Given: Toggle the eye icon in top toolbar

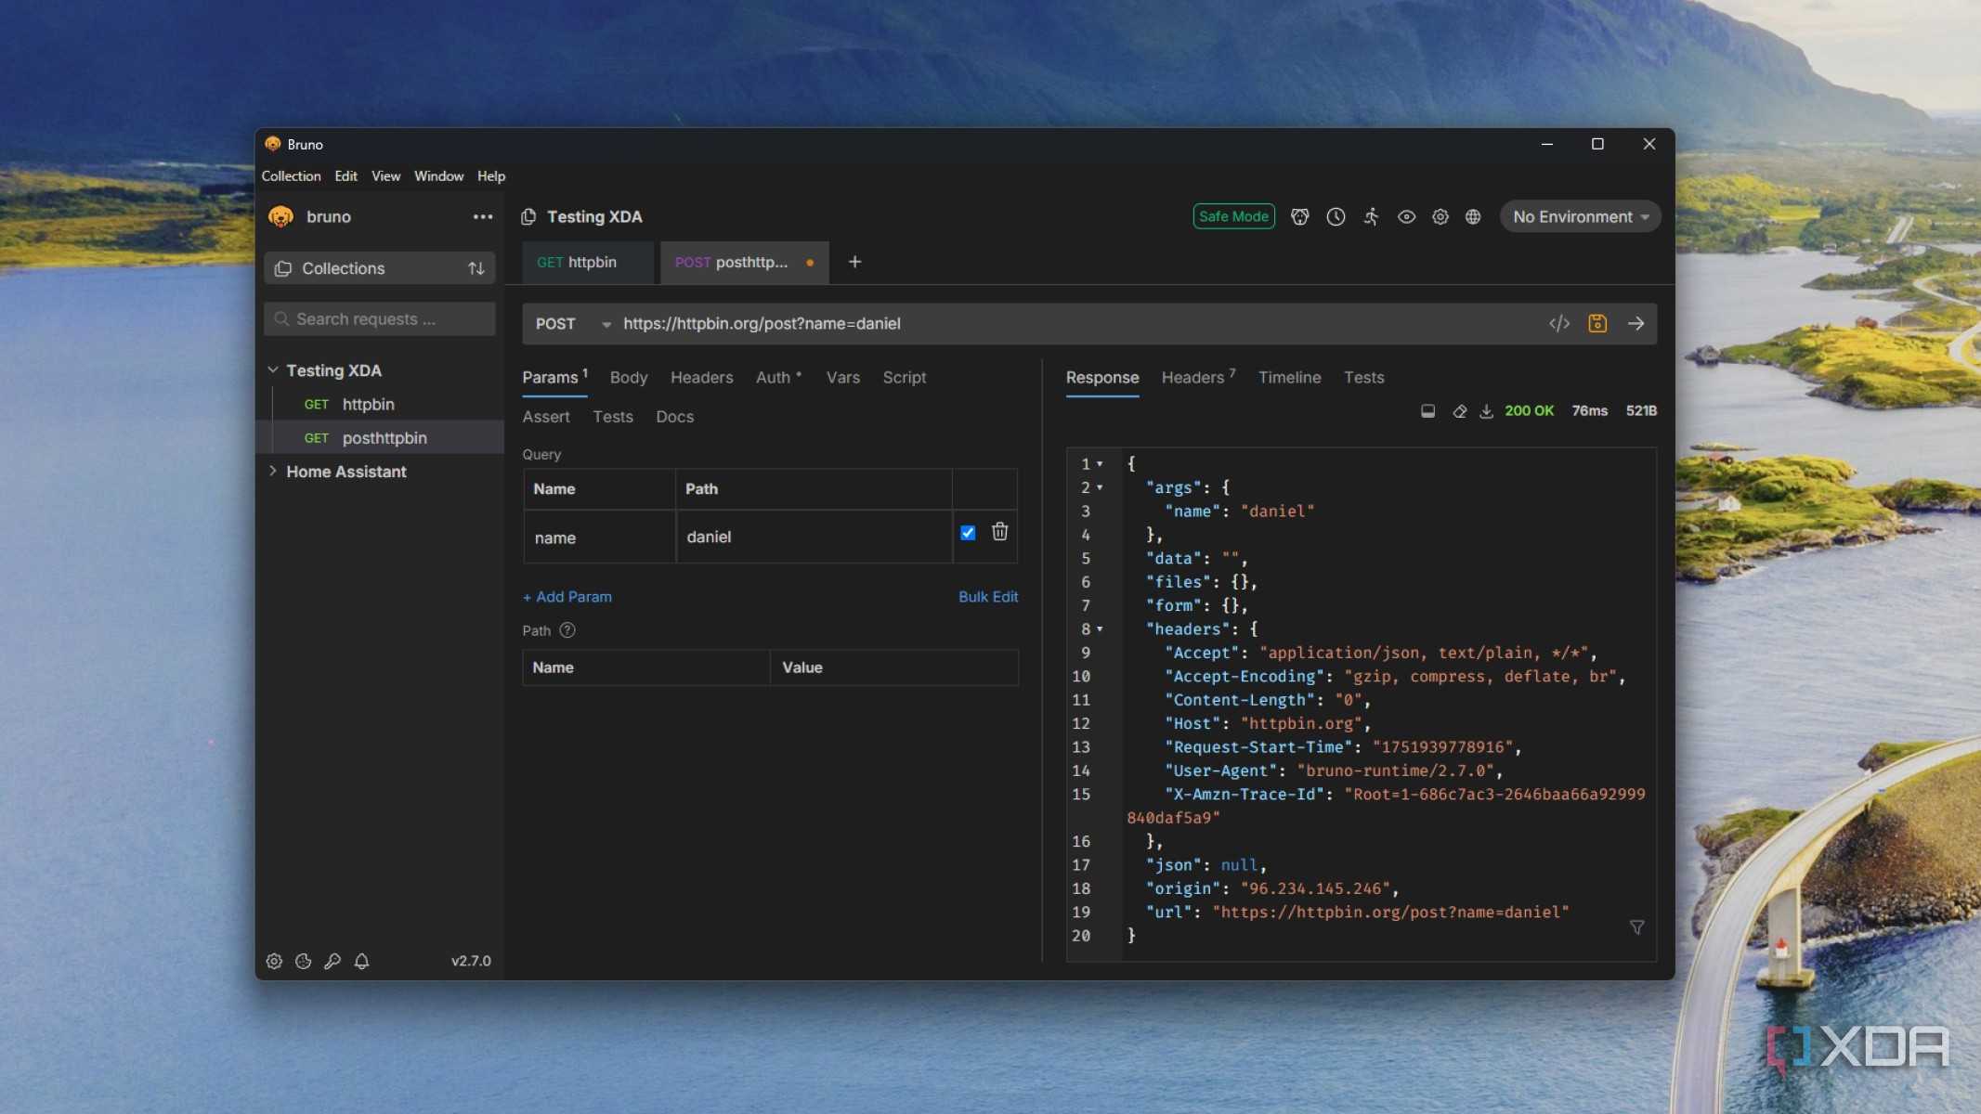Looking at the screenshot, I should coord(1406,216).
